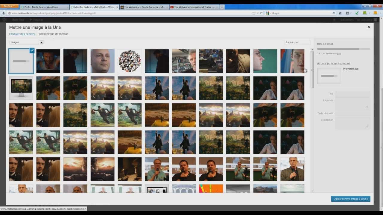Switch to 'The Wolverine - Bande Annonce' tab
This screenshot has height=215, width=383.
point(144,7)
